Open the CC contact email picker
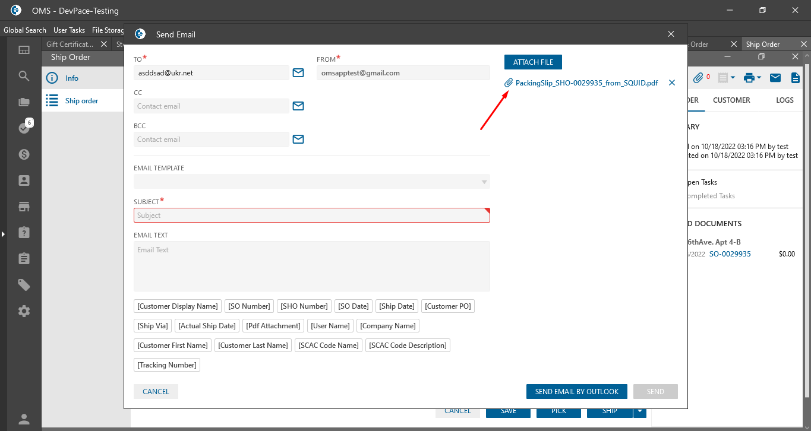Image resolution: width=811 pixels, height=431 pixels. (x=298, y=106)
